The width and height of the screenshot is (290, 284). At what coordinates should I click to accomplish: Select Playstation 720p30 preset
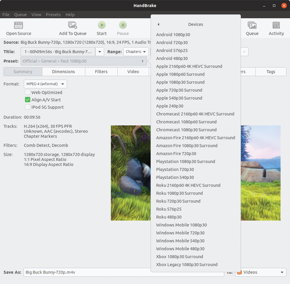[196, 170]
